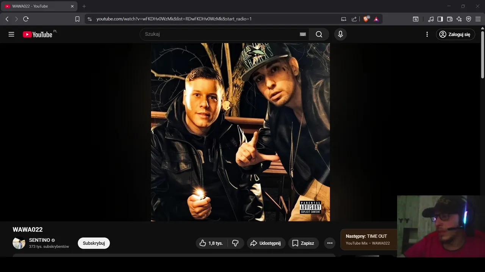Select the WAWA022 - YouTube tab
Viewport: 485px width, 272px height.
point(39,6)
